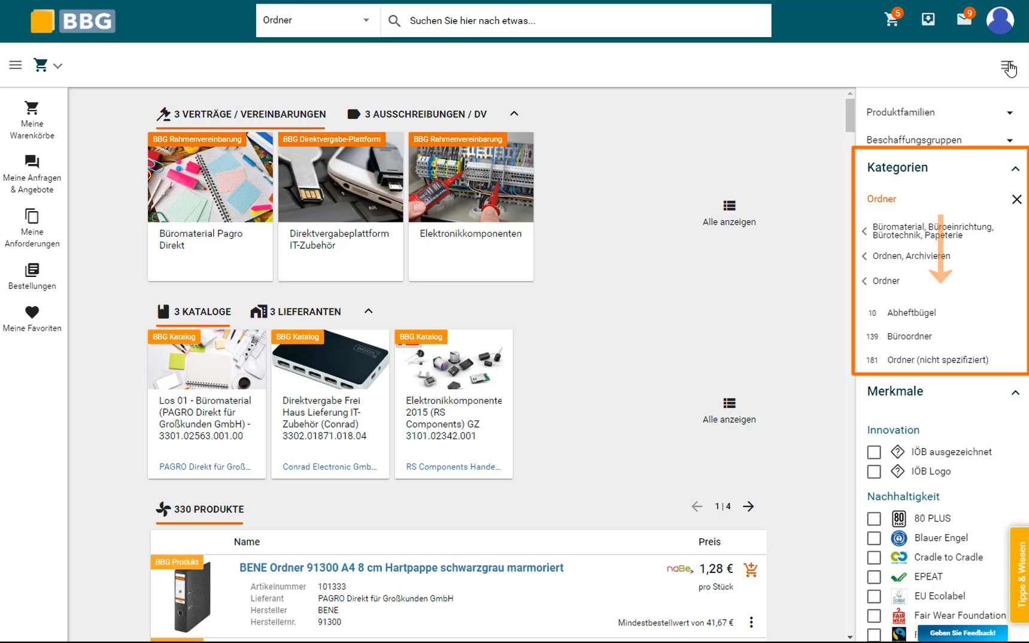The width and height of the screenshot is (1029, 643).
Task: Toggle the filter panel icon top right
Action: click(1007, 66)
